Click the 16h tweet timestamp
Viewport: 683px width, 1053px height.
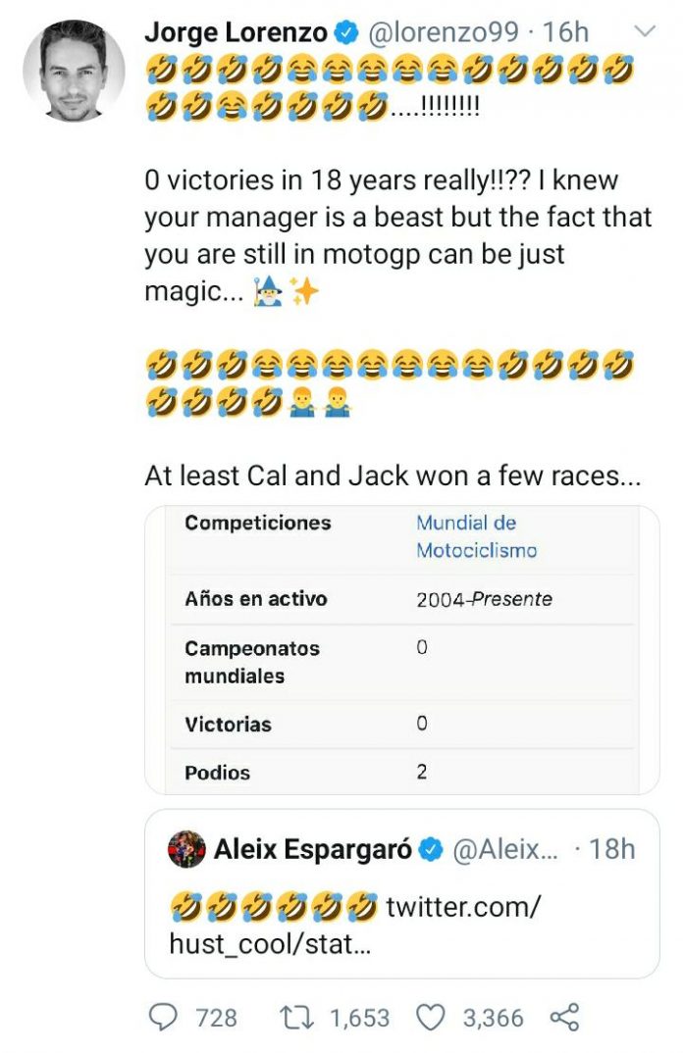(x=565, y=32)
